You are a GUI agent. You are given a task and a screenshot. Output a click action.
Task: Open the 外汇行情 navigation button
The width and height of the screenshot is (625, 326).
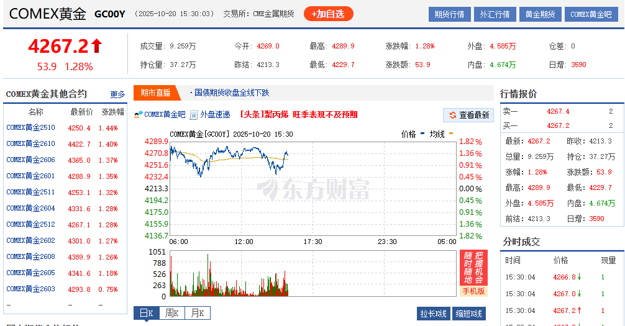[x=494, y=14]
